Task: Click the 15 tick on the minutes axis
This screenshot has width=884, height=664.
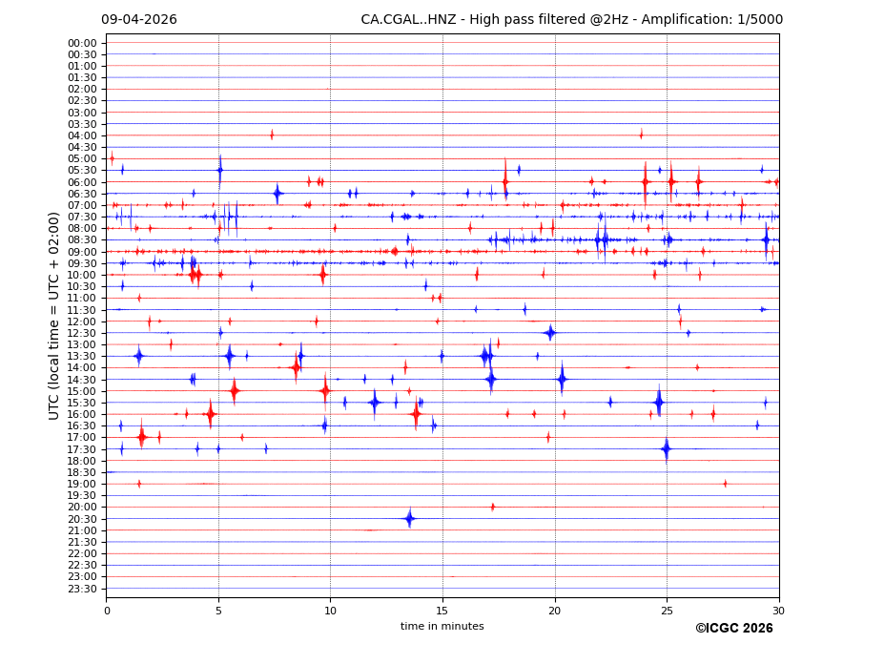Action: pos(442,611)
